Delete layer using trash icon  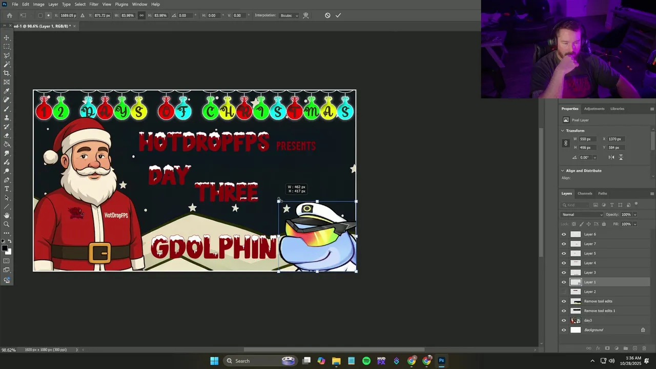644,348
